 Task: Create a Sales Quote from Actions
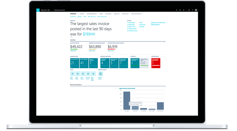(131, 23)
